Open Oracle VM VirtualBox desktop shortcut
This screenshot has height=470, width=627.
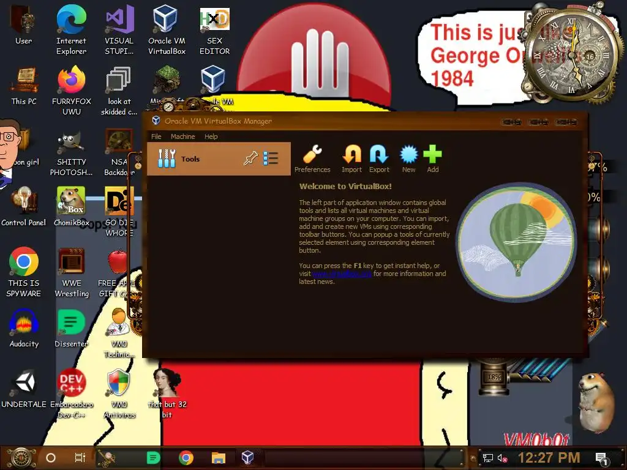coord(167,29)
